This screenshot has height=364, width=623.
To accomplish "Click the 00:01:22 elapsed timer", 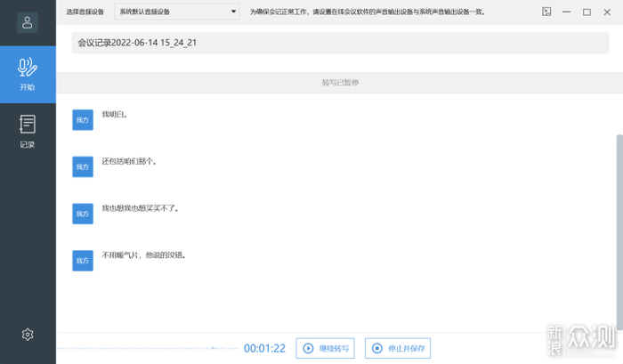I will point(264,349).
